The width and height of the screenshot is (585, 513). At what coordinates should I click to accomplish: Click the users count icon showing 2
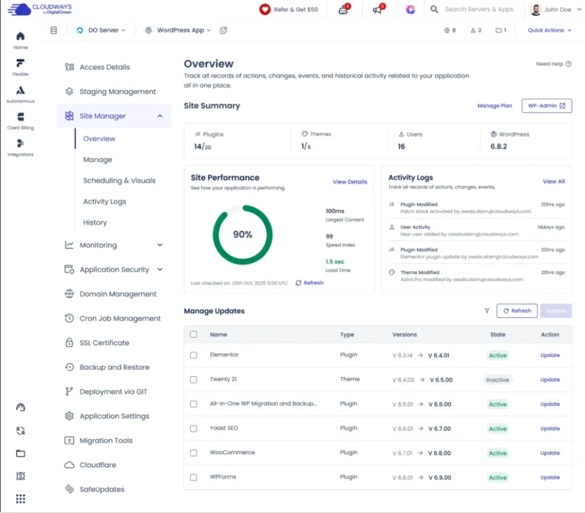pyautogui.click(x=472, y=30)
